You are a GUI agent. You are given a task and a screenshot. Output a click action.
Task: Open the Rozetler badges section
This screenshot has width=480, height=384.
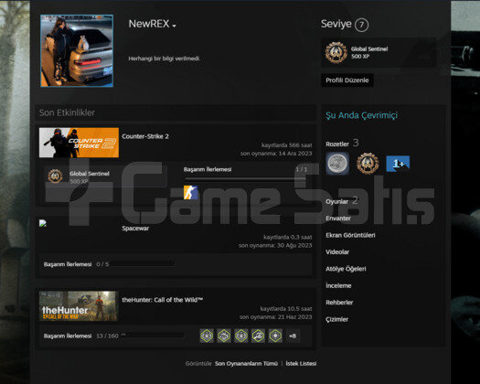337,144
